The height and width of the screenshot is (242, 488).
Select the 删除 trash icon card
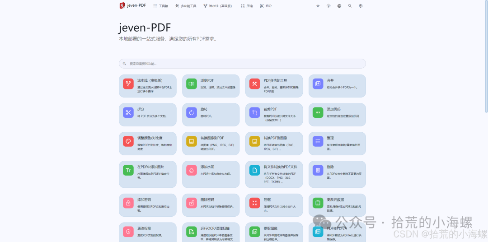[318, 170]
